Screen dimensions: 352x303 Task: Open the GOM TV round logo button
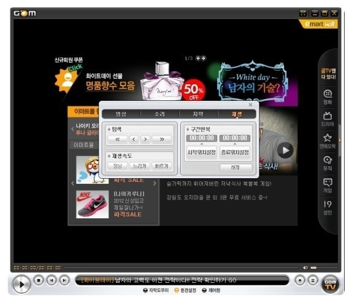(x=330, y=285)
